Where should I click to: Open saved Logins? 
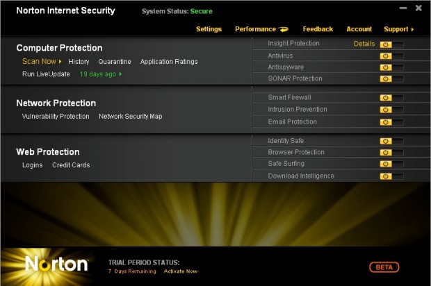click(33, 165)
